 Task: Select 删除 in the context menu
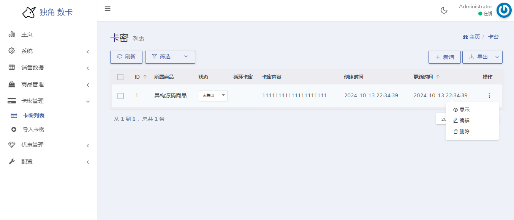464,131
